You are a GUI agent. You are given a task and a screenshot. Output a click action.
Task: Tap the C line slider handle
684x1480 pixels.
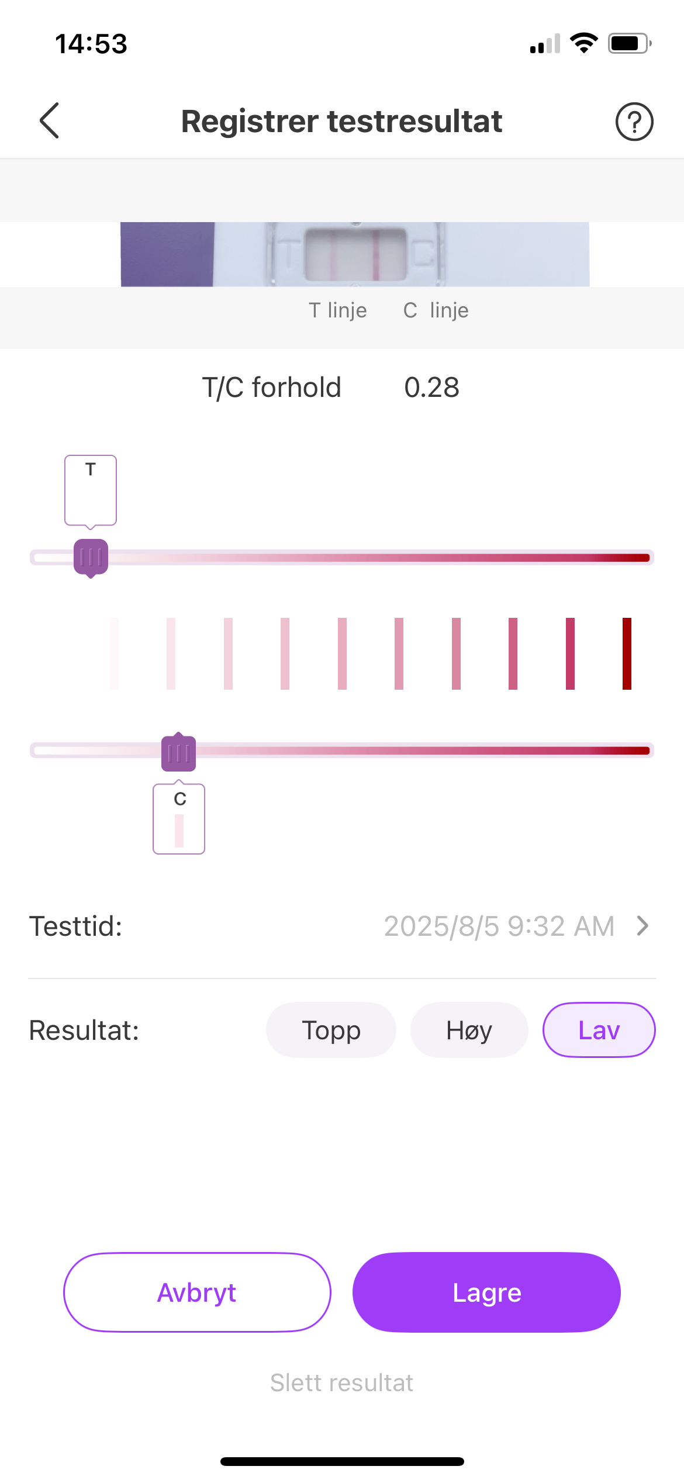[x=178, y=752]
